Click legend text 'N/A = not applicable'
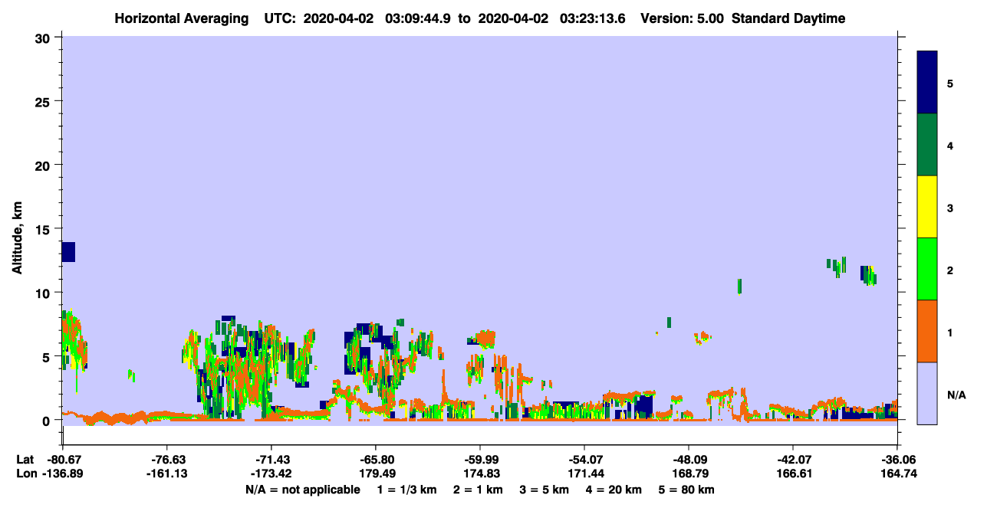 point(302,490)
